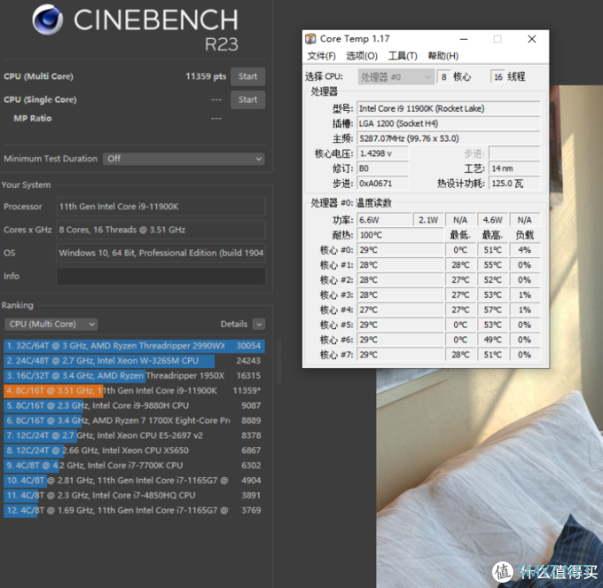Click the Info input field

coord(161,277)
